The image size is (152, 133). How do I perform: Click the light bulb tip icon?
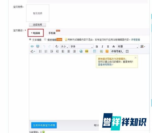coord(66,40)
